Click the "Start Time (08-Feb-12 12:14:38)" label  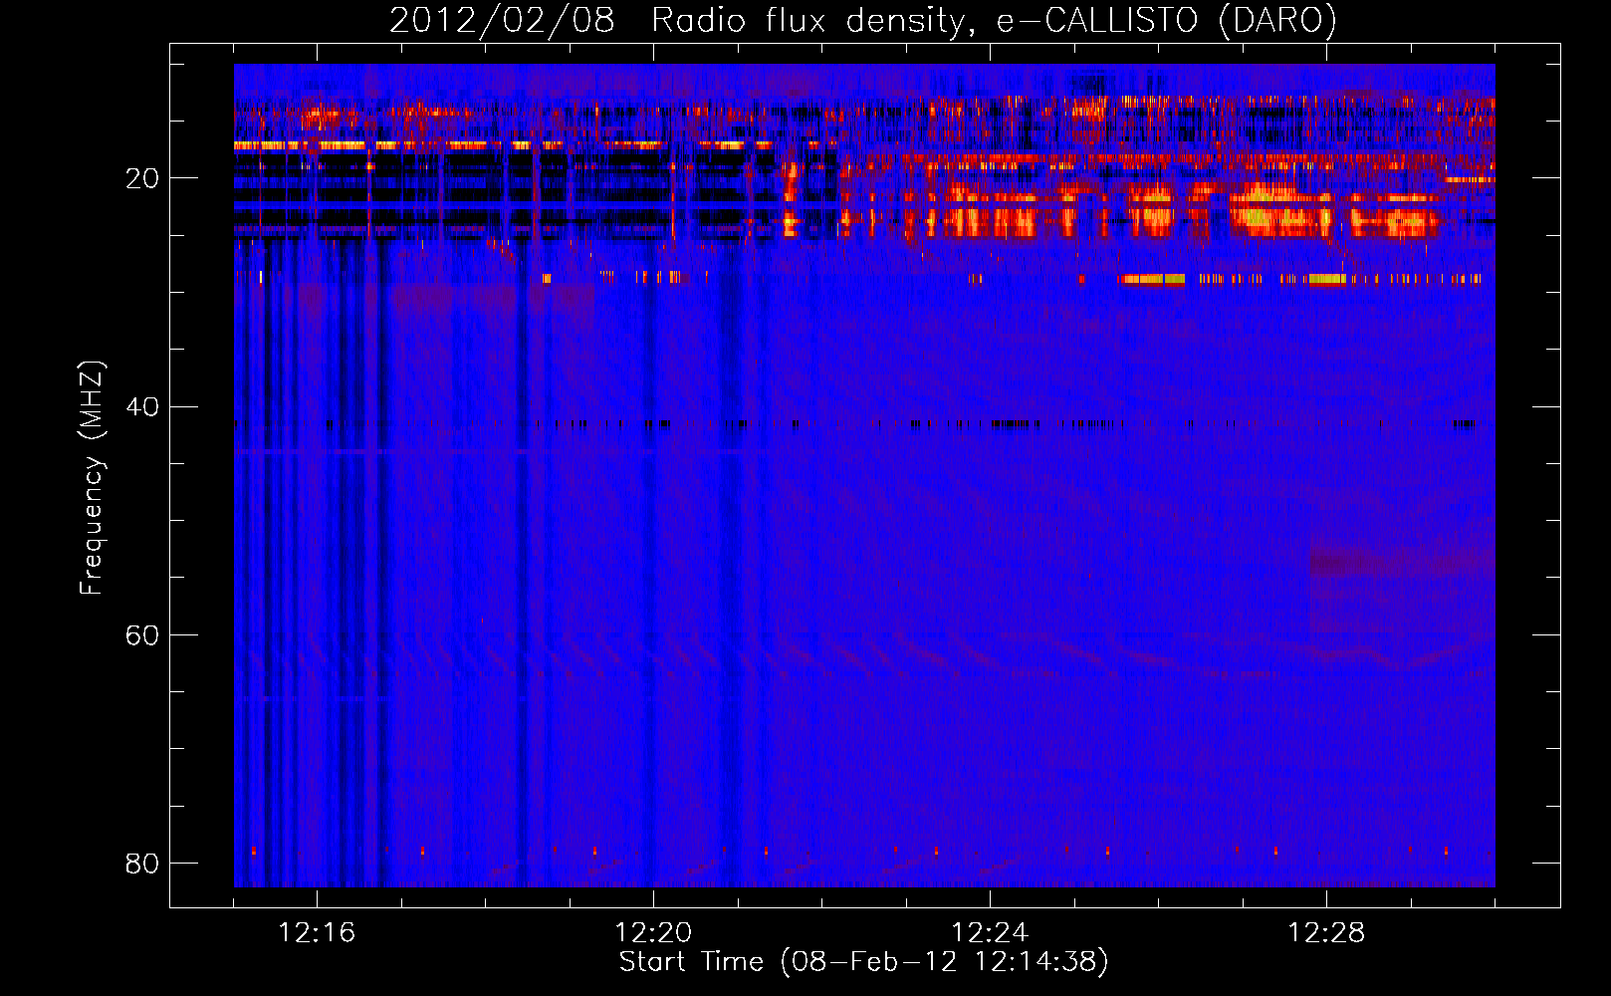863,962
